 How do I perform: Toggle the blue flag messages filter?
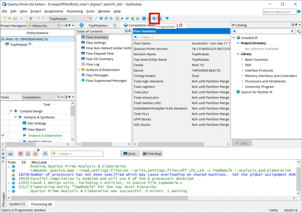45,154
